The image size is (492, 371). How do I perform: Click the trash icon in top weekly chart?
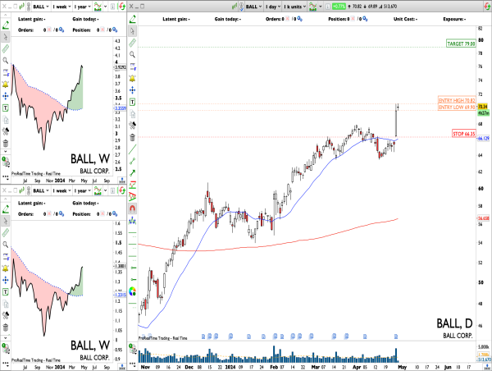coord(6,144)
